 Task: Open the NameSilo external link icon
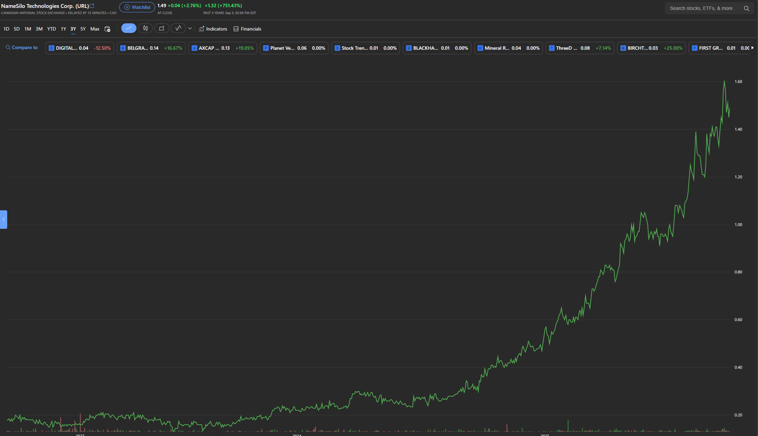[x=92, y=6]
